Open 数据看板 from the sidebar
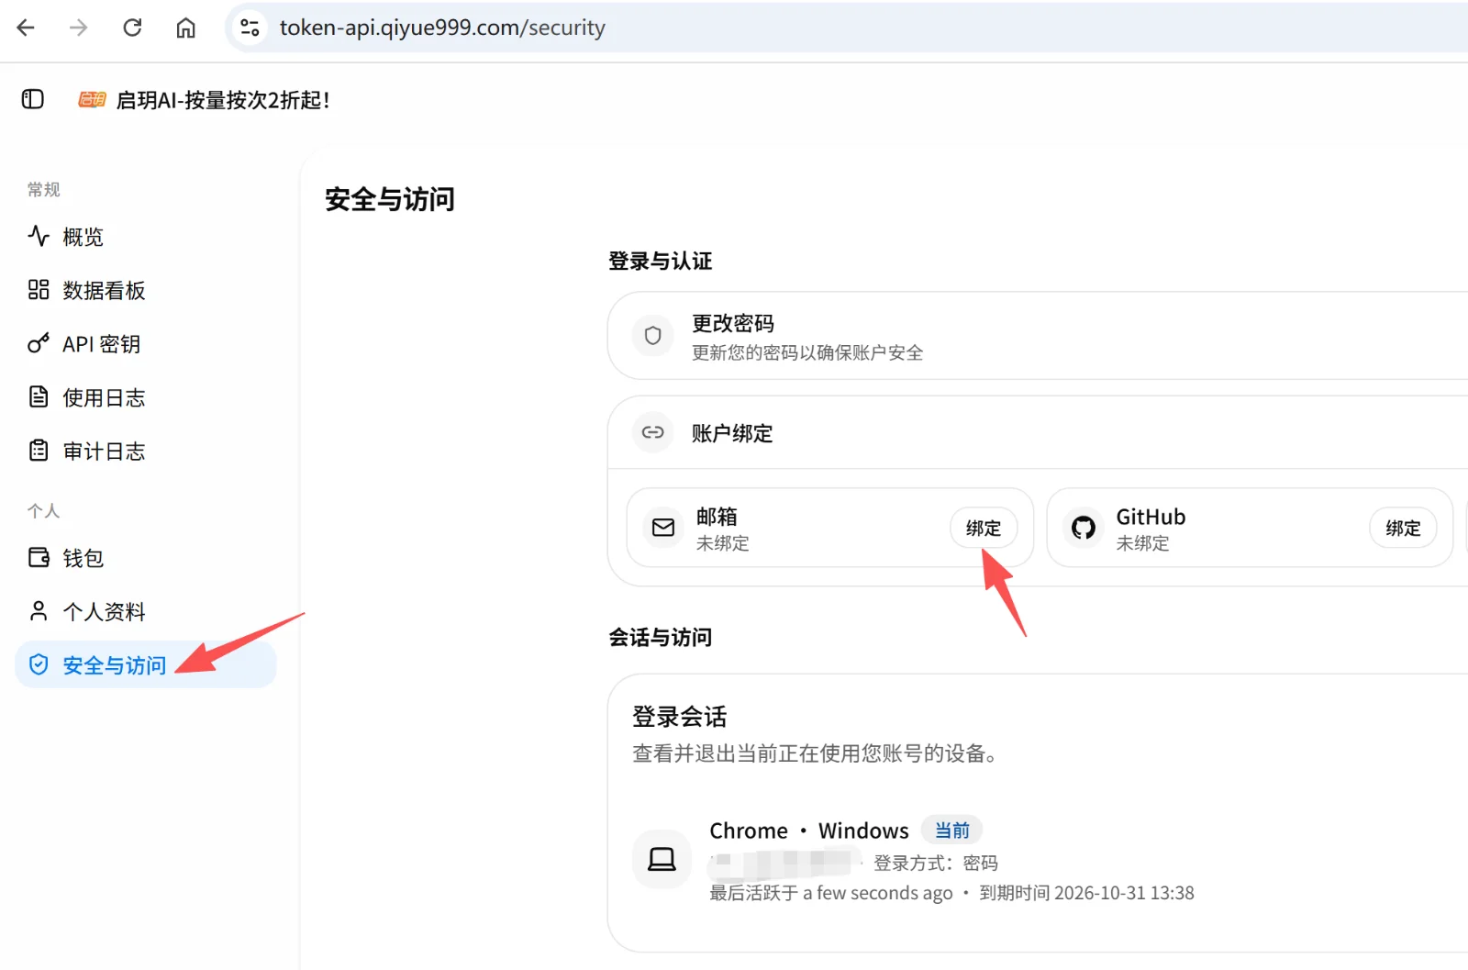1468x970 pixels. tap(104, 291)
